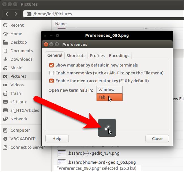The width and height of the screenshot is (184, 172).
Task: Go forward with the right arrow button
Action: point(16,14)
